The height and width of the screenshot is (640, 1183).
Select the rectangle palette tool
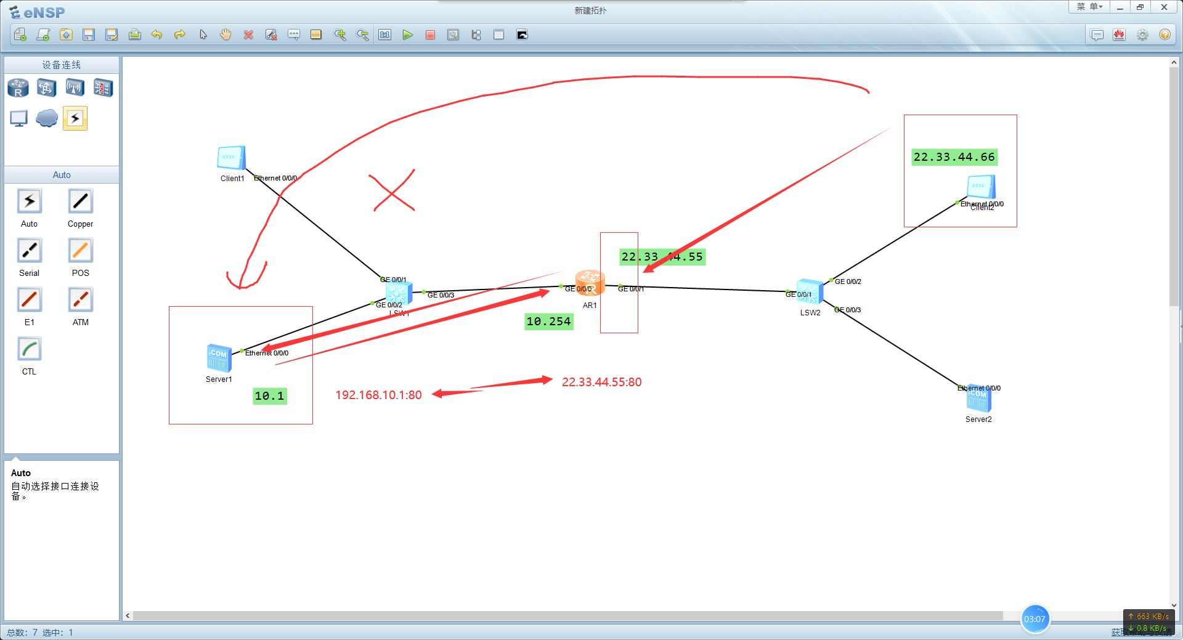316,34
